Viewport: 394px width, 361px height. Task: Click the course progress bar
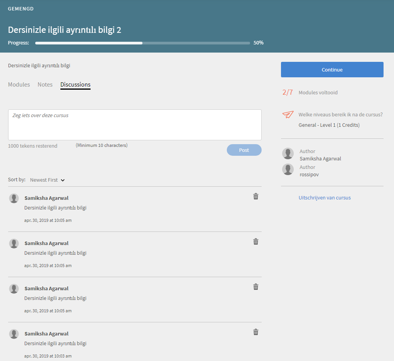142,43
